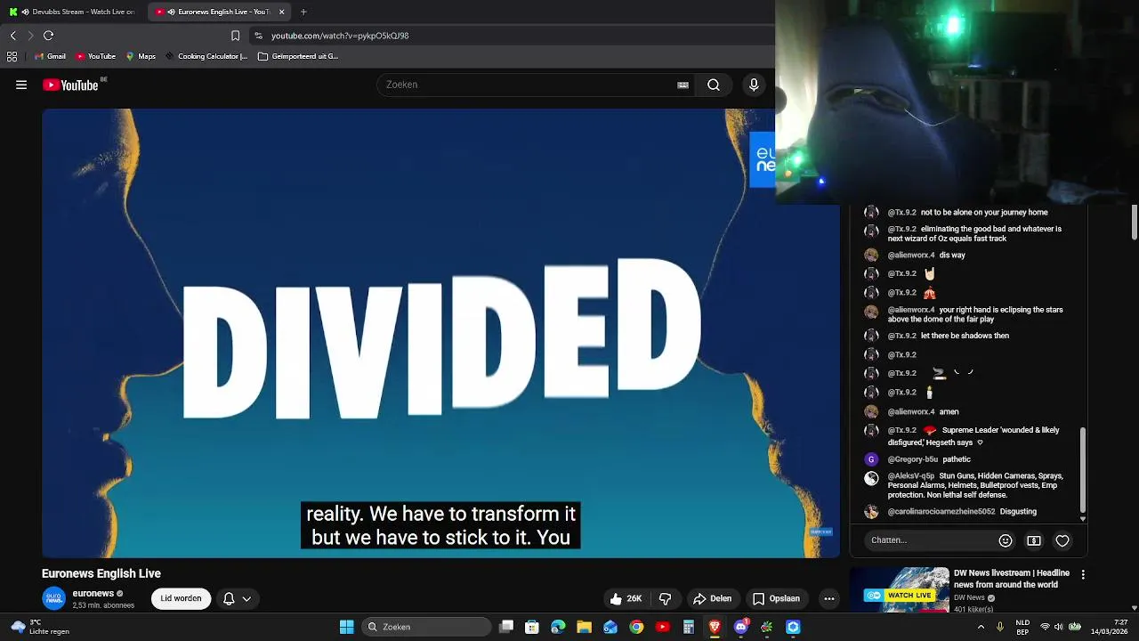Image resolution: width=1139 pixels, height=641 pixels.
Task: Open a new browser tab
Action: pyautogui.click(x=303, y=12)
